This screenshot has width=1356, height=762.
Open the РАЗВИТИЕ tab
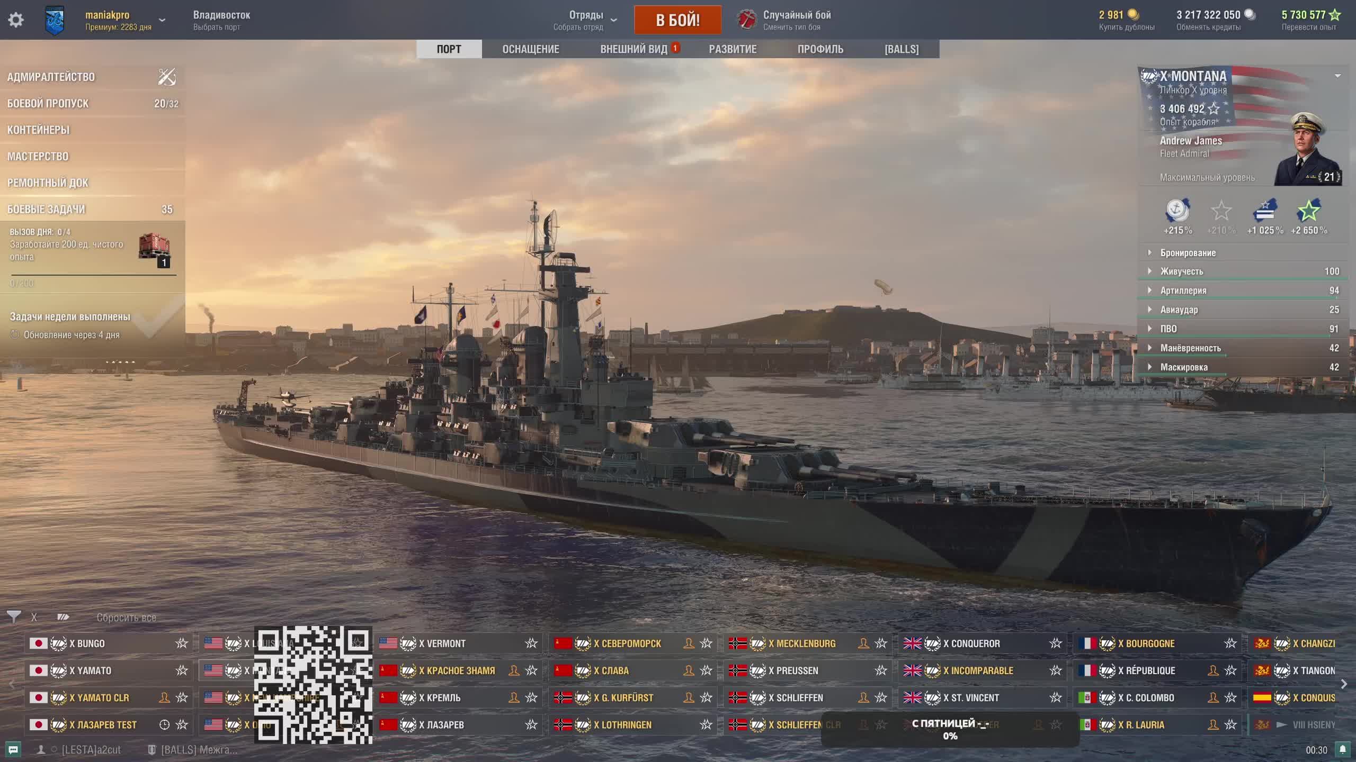(x=733, y=49)
